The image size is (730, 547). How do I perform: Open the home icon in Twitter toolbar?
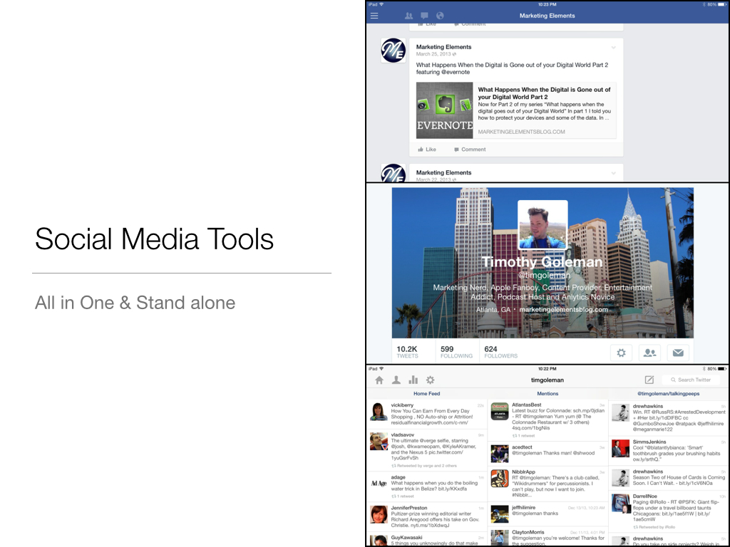coord(379,380)
